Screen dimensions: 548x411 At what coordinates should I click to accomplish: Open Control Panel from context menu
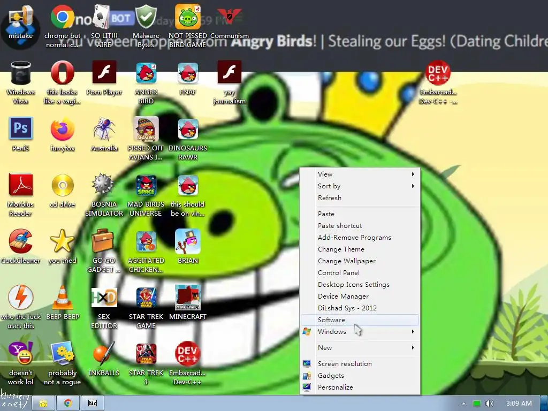[360, 272]
